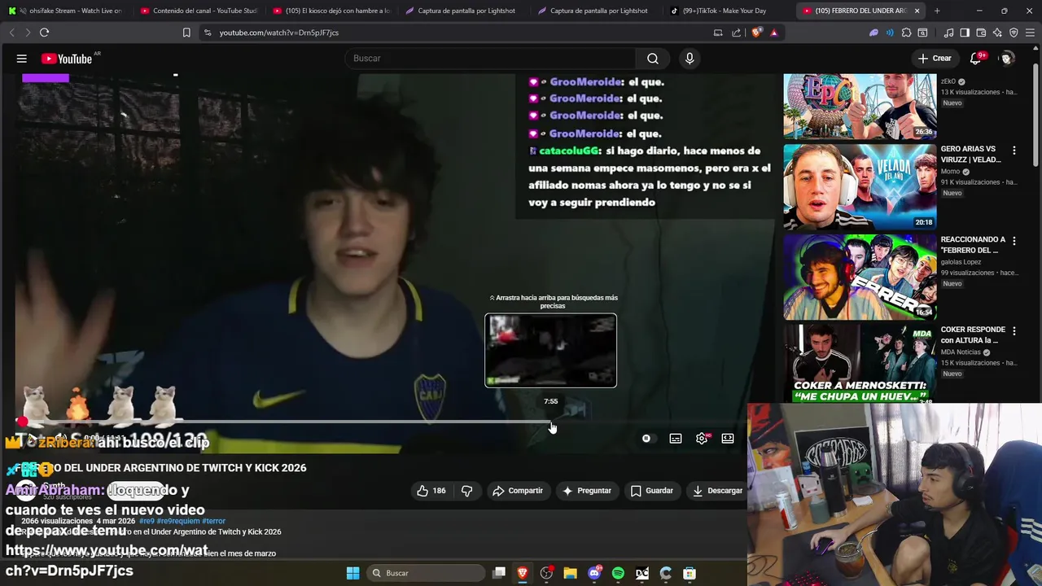
Task: Switch to ohsifake Stream Kick tab
Action: point(65,11)
